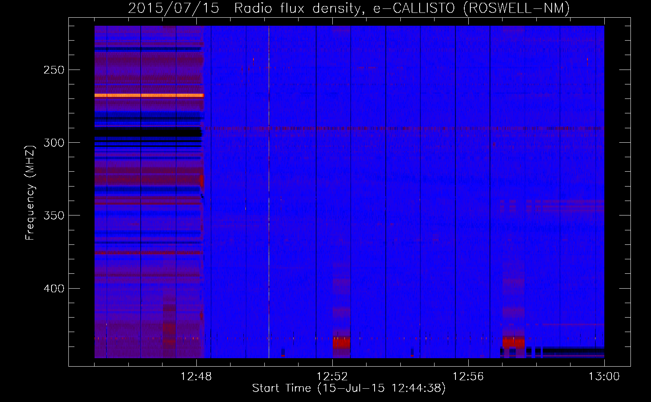The width and height of the screenshot is (651, 402).
Task: Click the 250 frequency tick label
Action: (54, 70)
